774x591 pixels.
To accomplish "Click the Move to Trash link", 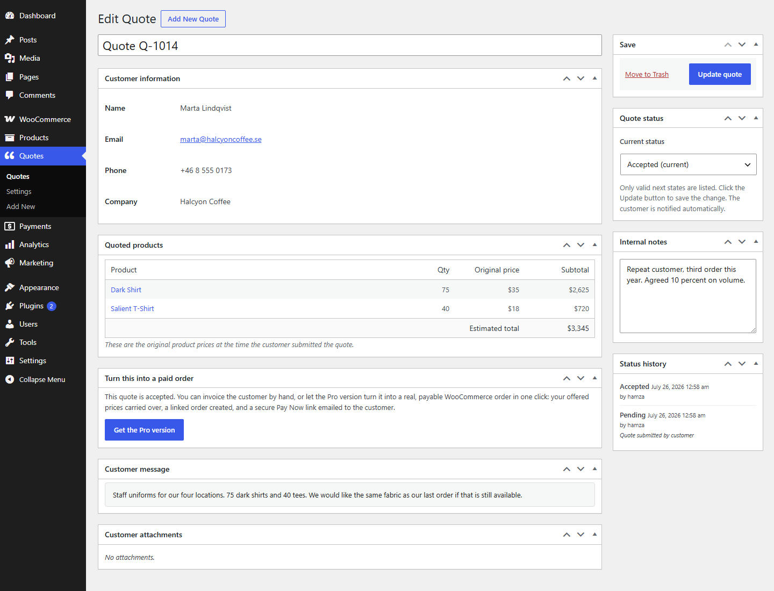I will [x=647, y=75].
